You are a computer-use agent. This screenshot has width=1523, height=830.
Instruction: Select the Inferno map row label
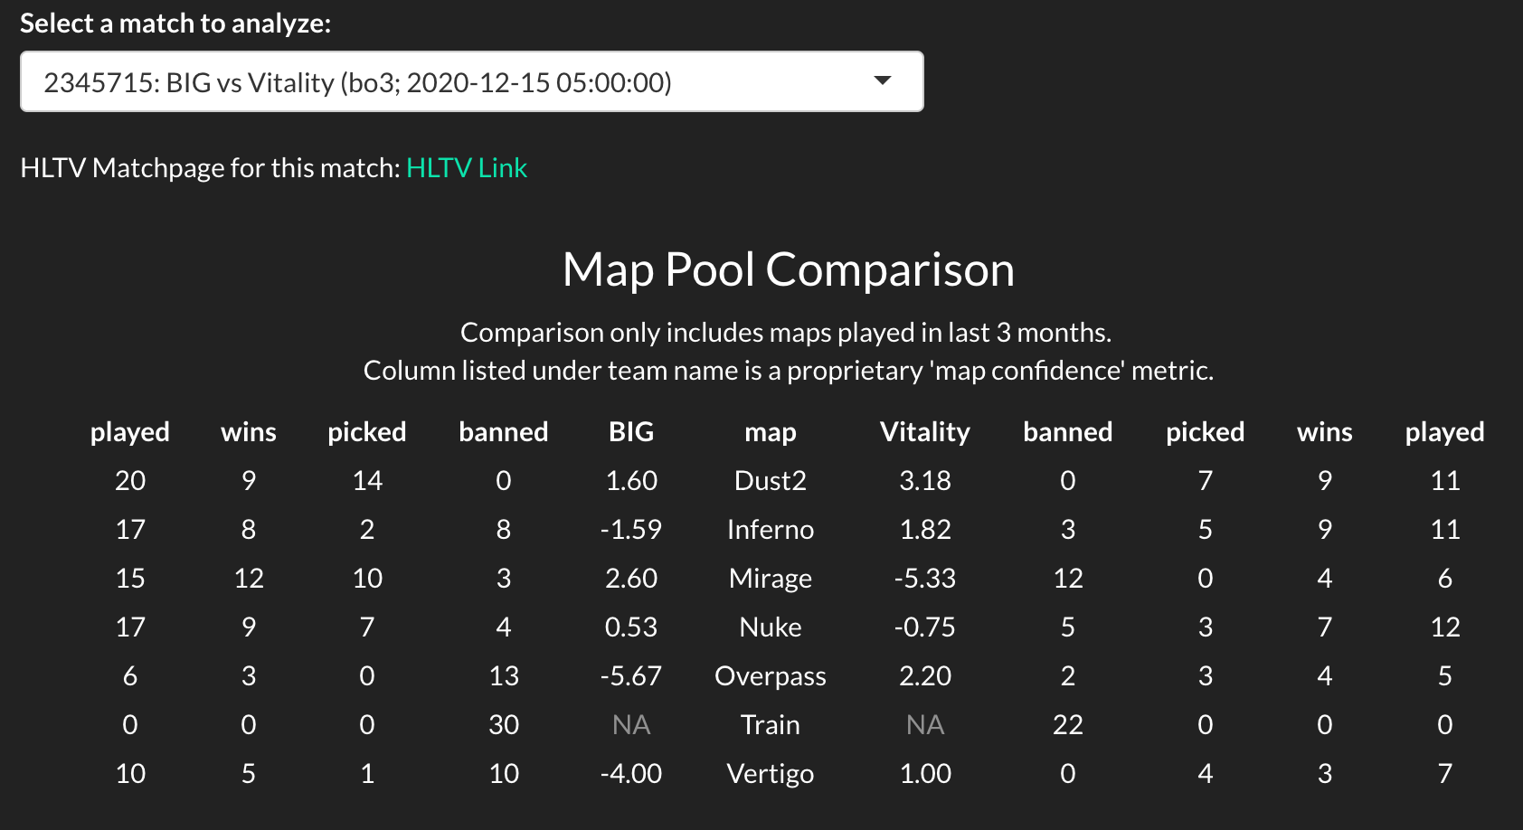770,530
